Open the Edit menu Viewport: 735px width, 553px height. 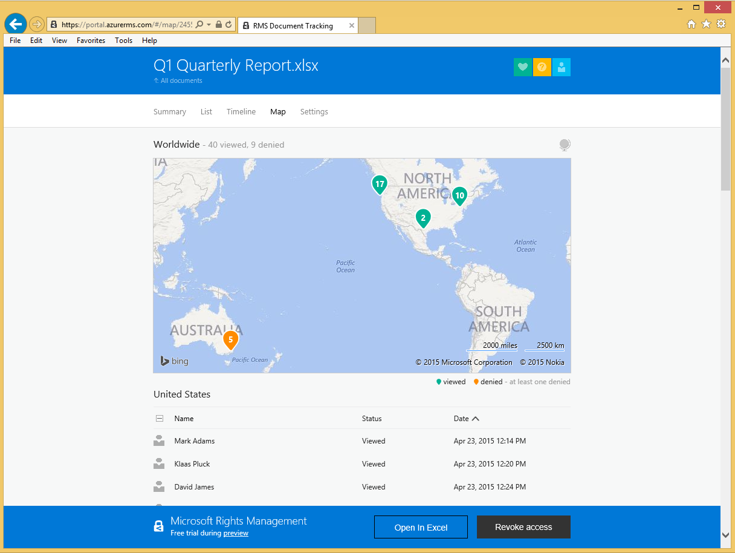click(x=36, y=41)
